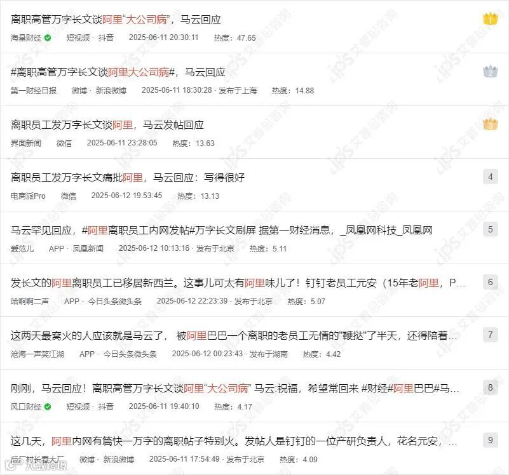509x475 pixels.
Task: Click the rank 6 number badge
Action: pos(490,283)
